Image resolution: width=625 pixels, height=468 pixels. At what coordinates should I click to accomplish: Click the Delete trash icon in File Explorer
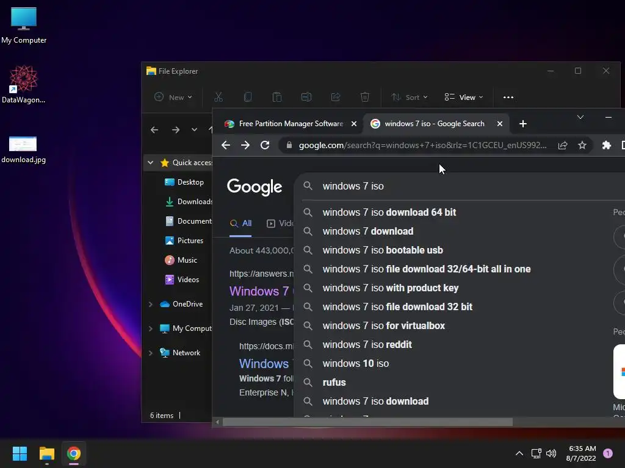365,97
